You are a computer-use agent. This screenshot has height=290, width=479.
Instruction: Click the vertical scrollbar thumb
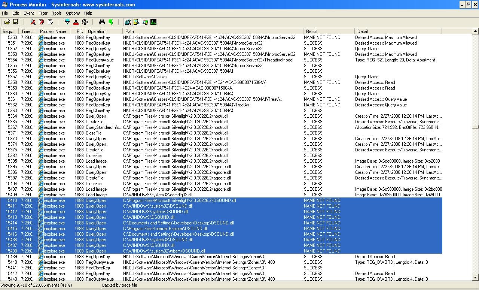(x=476, y=127)
